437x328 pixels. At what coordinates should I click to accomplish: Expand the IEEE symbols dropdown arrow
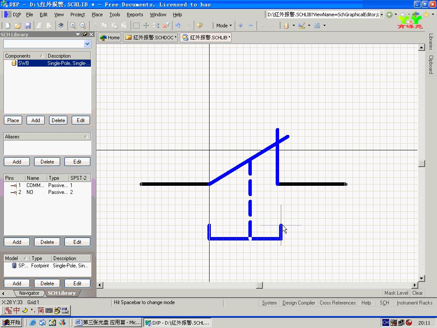click(294, 26)
